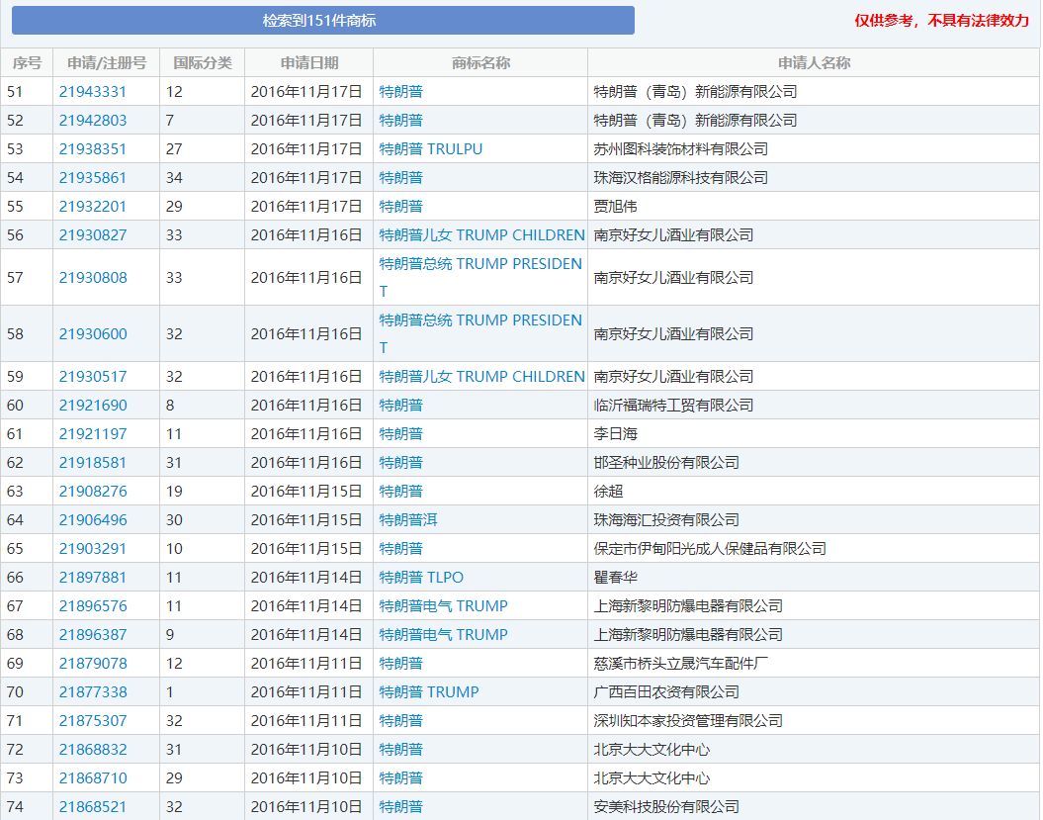The width and height of the screenshot is (1043, 820).
Task: Click the 申请人名称 column header
Action: point(814,62)
